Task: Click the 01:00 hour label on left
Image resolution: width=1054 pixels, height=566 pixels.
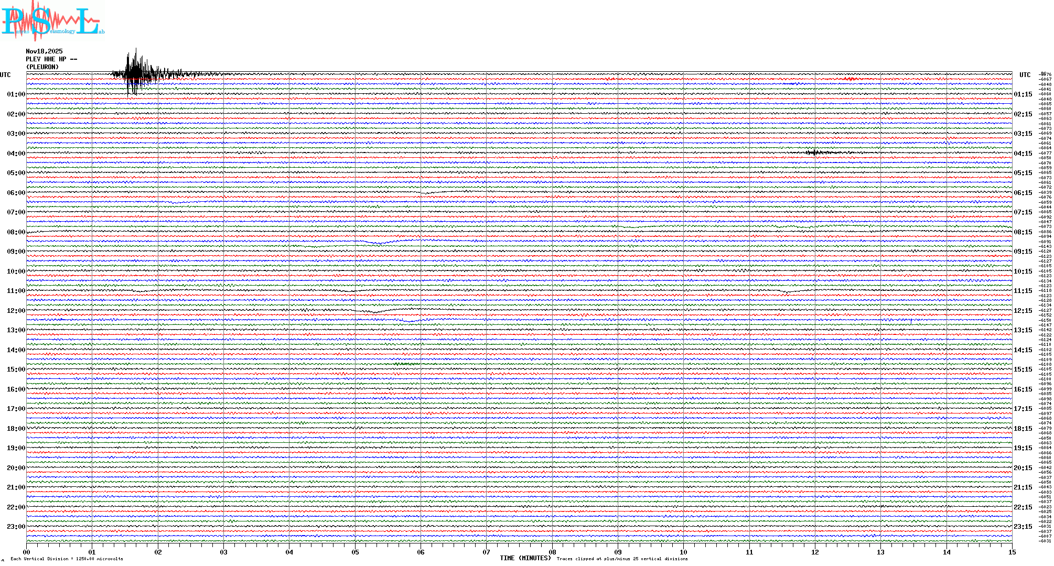Action: click(x=16, y=94)
